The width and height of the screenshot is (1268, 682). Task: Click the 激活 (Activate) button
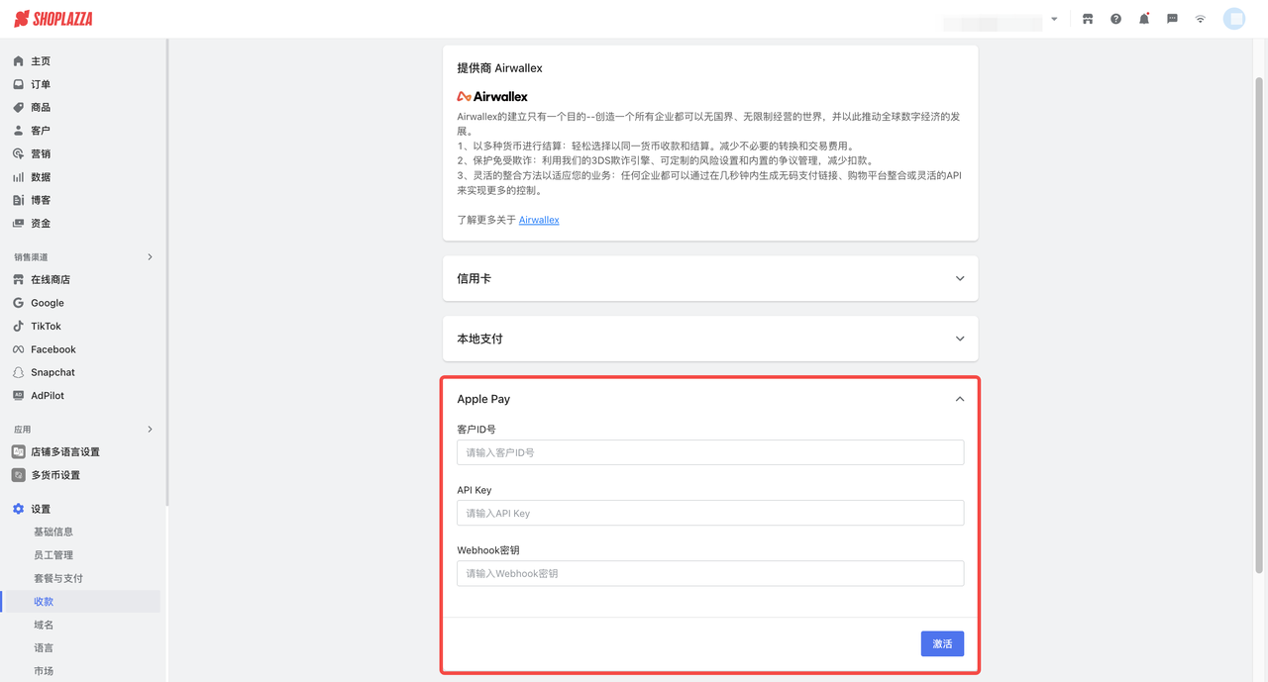tap(941, 643)
